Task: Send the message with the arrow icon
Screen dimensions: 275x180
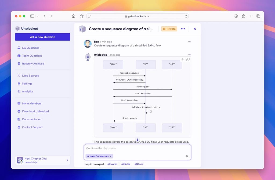Action: (x=187, y=156)
